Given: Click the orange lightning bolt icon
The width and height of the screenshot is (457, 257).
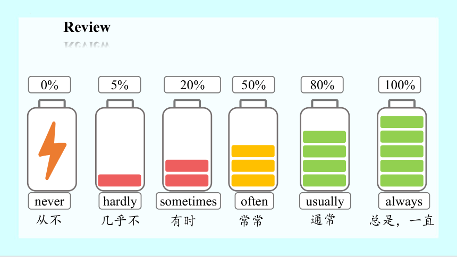Looking at the screenshot, I should point(53,151).
